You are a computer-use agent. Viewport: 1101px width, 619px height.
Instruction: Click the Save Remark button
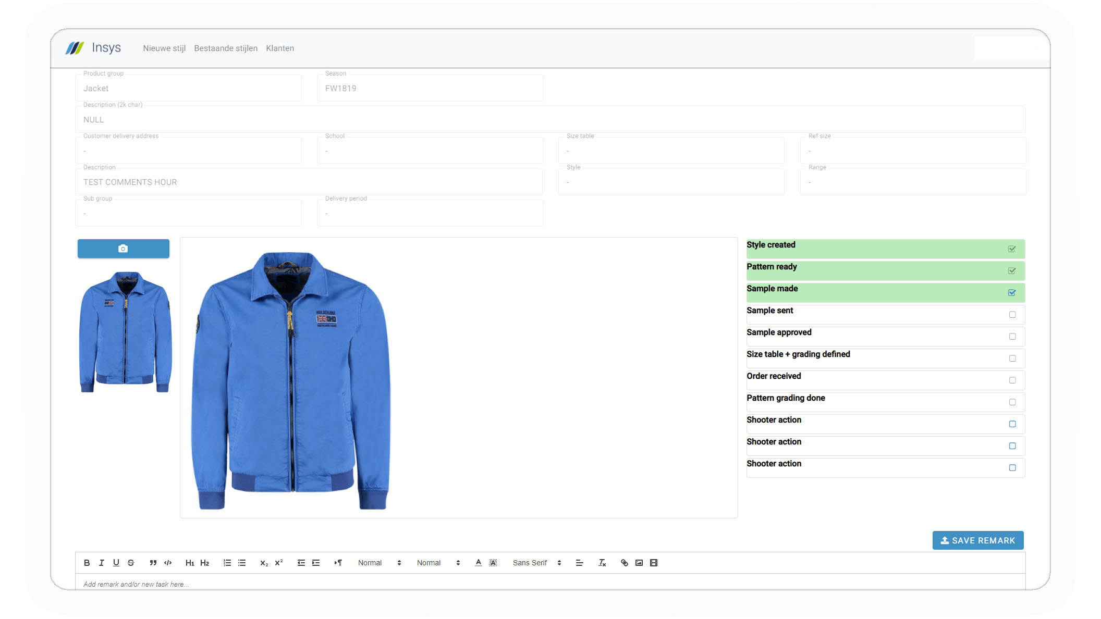point(977,540)
